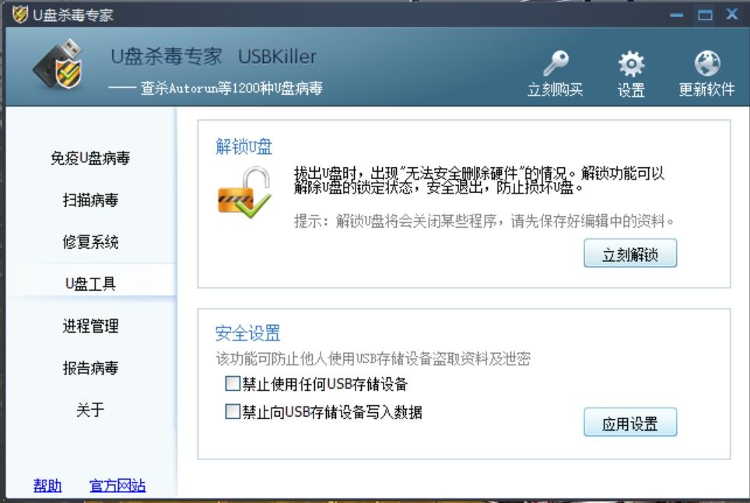Open the 帮助 link
This screenshot has width=750, height=503.
click(47, 486)
